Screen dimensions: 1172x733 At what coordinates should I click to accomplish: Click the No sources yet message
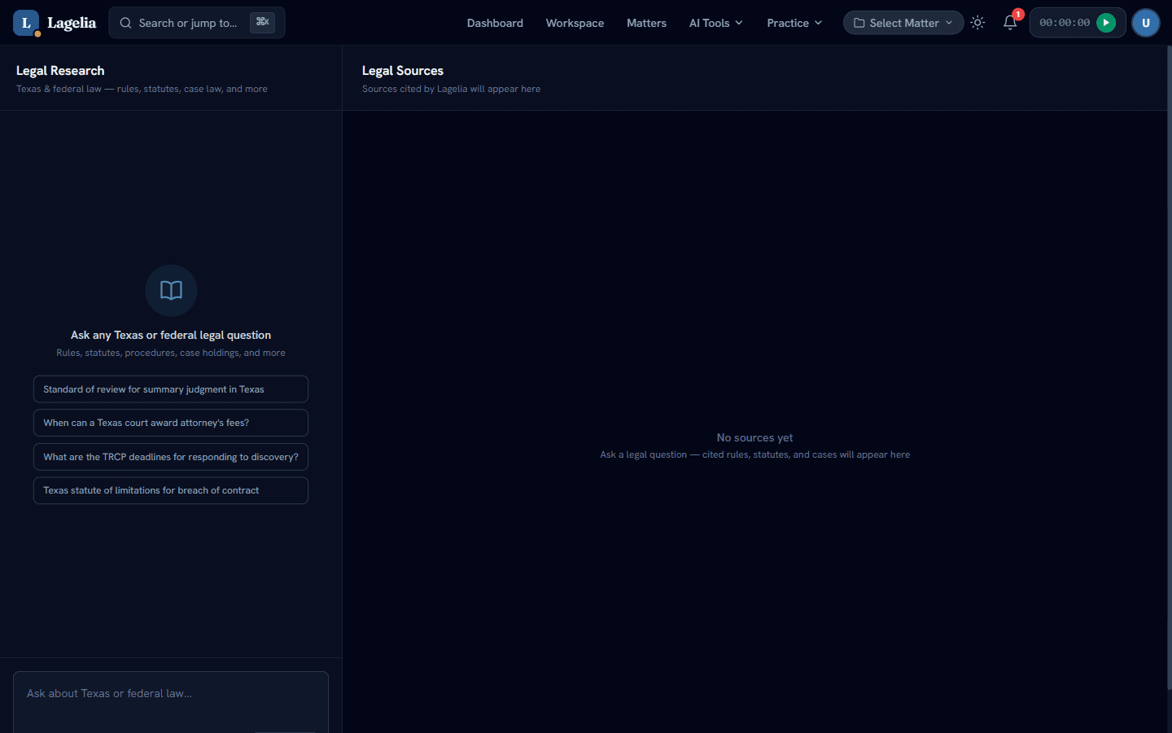pyautogui.click(x=754, y=437)
